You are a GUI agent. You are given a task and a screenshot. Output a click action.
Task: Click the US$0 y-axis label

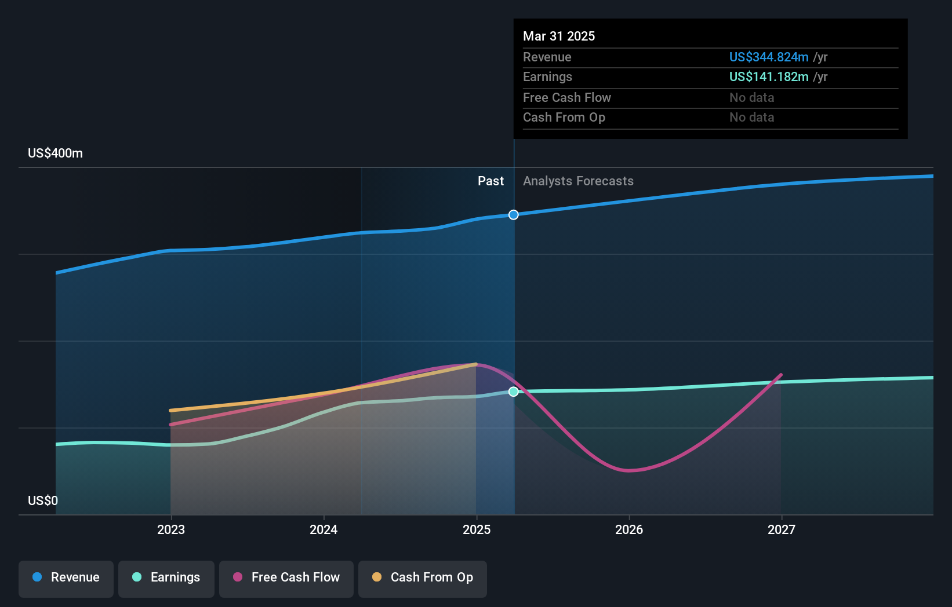tap(43, 500)
